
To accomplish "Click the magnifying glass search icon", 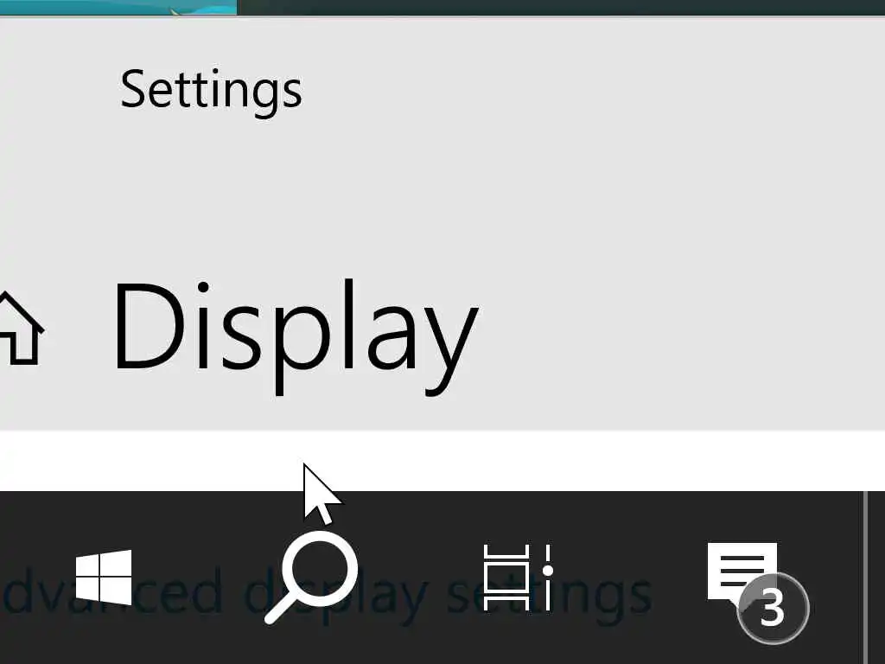I will (x=311, y=578).
